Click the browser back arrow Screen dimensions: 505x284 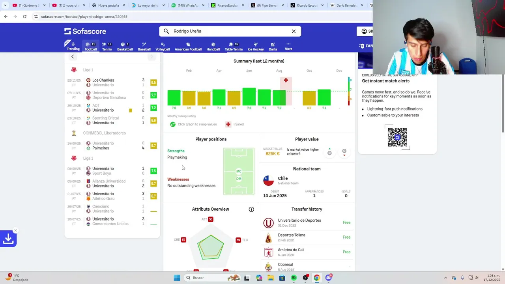coord(6,17)
